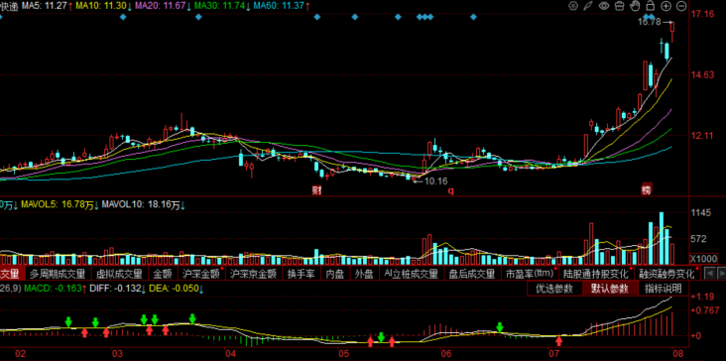This screenshot has height=362, width=727.
Task: Open 市盈率(ttm) tab
Action: pos(531,273)
